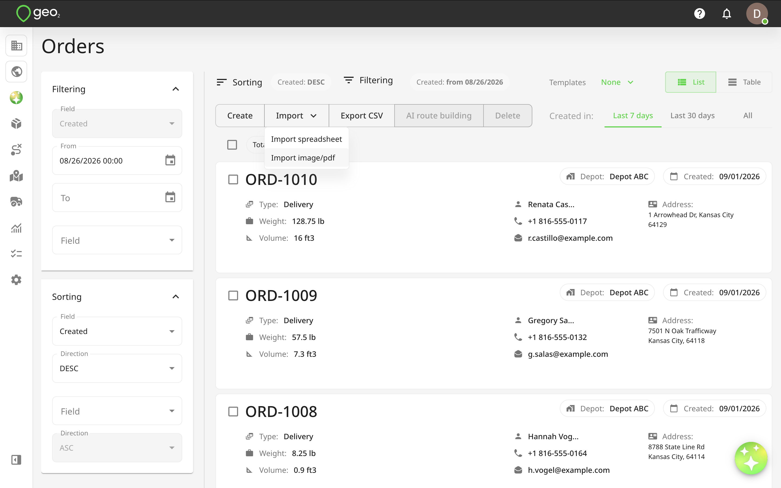
Task: Open settings gear in sidebar
Action: coord(17,280)
